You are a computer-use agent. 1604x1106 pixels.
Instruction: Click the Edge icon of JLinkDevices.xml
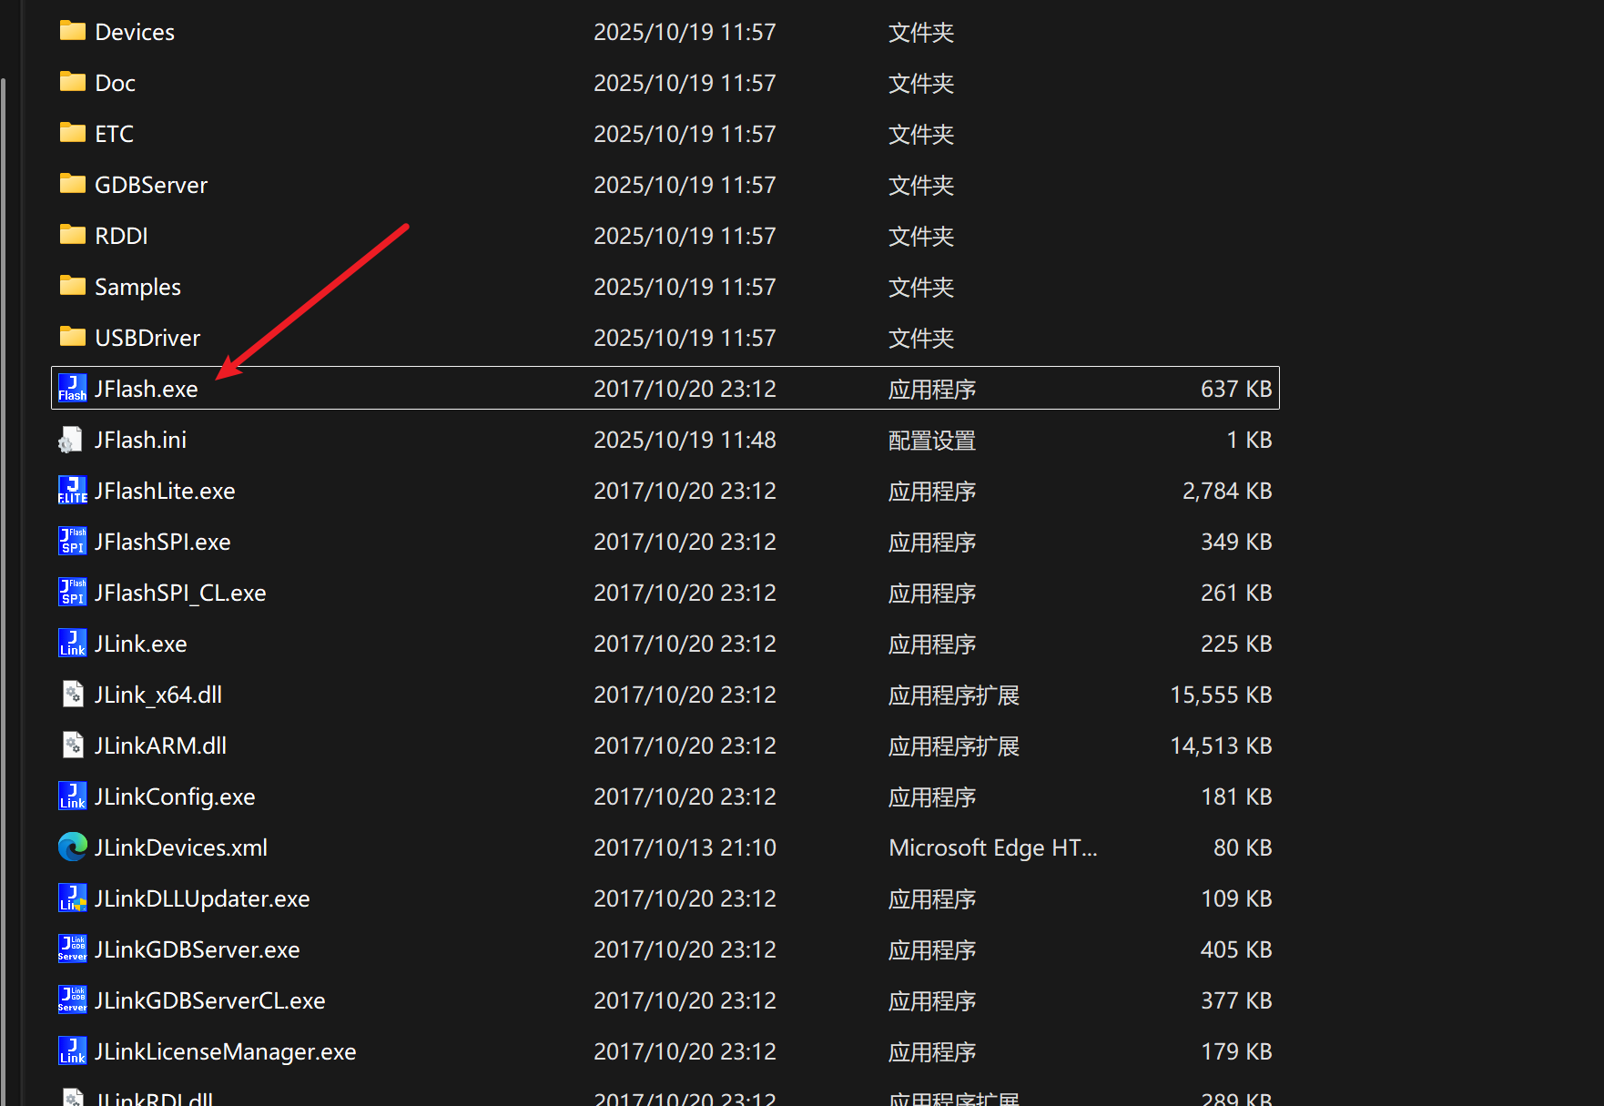coord(73,847)
